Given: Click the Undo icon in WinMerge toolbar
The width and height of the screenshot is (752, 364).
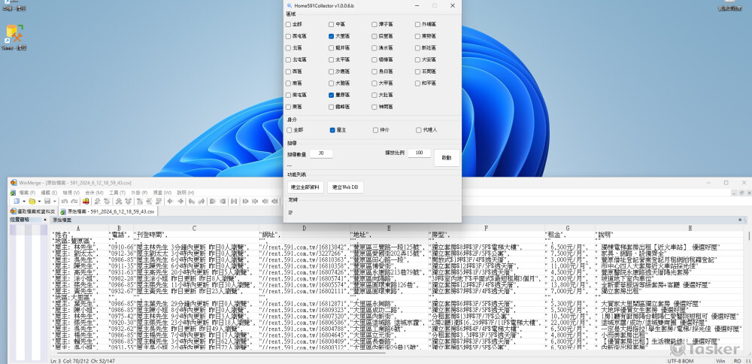Looking at the screenshot, I should (x=62, y=202).
